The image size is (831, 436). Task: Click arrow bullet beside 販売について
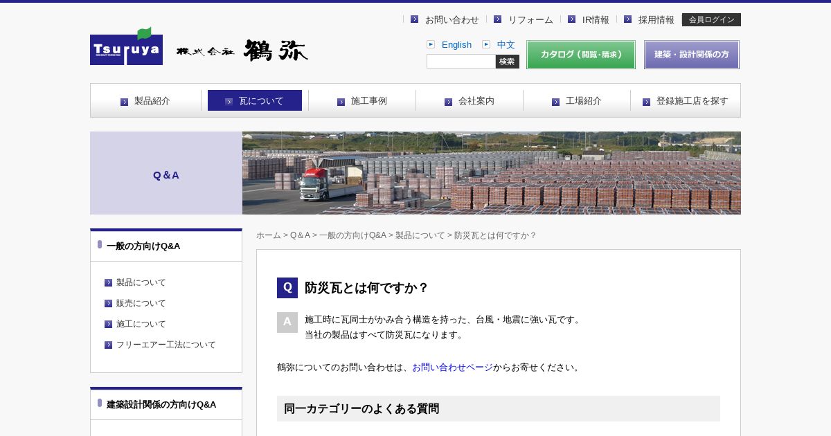[108, 304]
